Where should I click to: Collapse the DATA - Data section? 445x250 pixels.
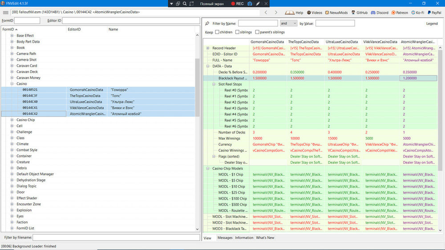pyautogui.click(x=208, y=66)
